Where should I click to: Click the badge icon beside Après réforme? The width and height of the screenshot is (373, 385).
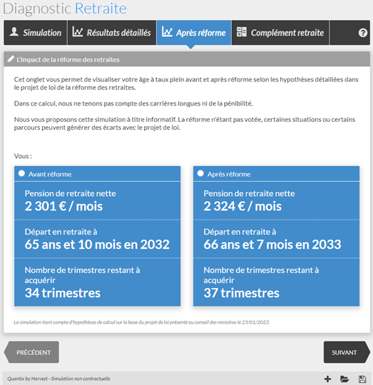(x=200, y=173)
